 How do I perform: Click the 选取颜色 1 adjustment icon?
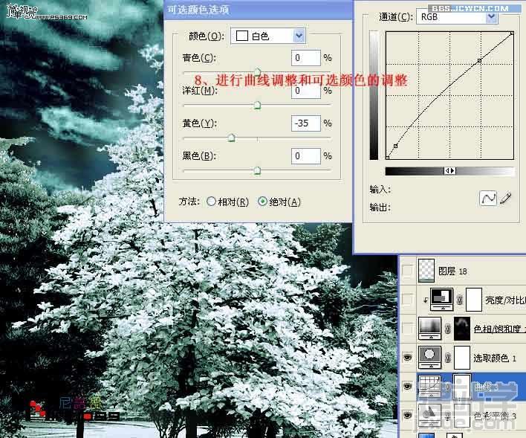point(429,358)
